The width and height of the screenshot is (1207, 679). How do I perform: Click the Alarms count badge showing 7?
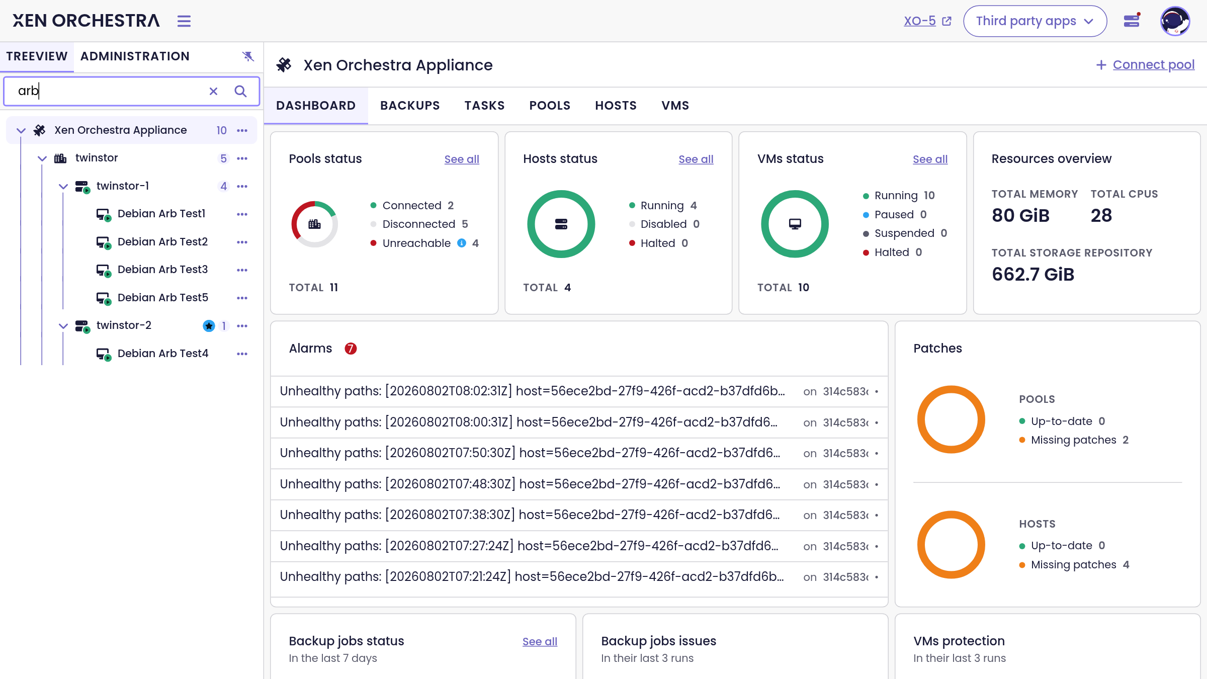click(x=351, y=349)
